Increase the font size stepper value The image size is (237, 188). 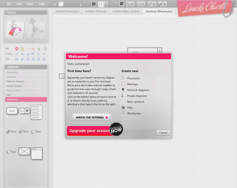[x=106, y=3]
